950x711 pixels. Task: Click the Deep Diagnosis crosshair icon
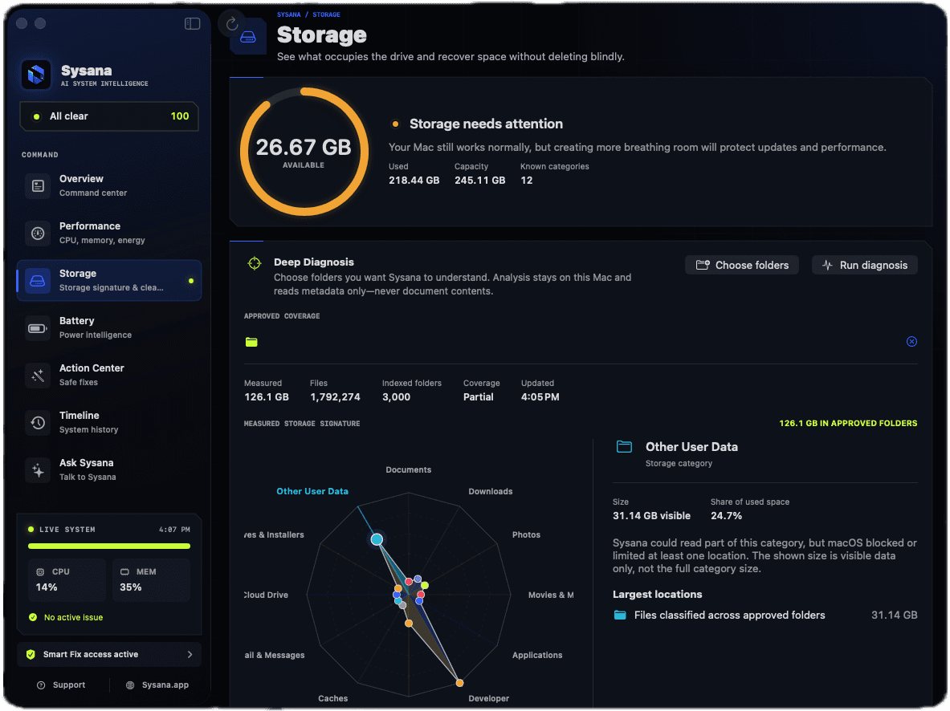255,263
